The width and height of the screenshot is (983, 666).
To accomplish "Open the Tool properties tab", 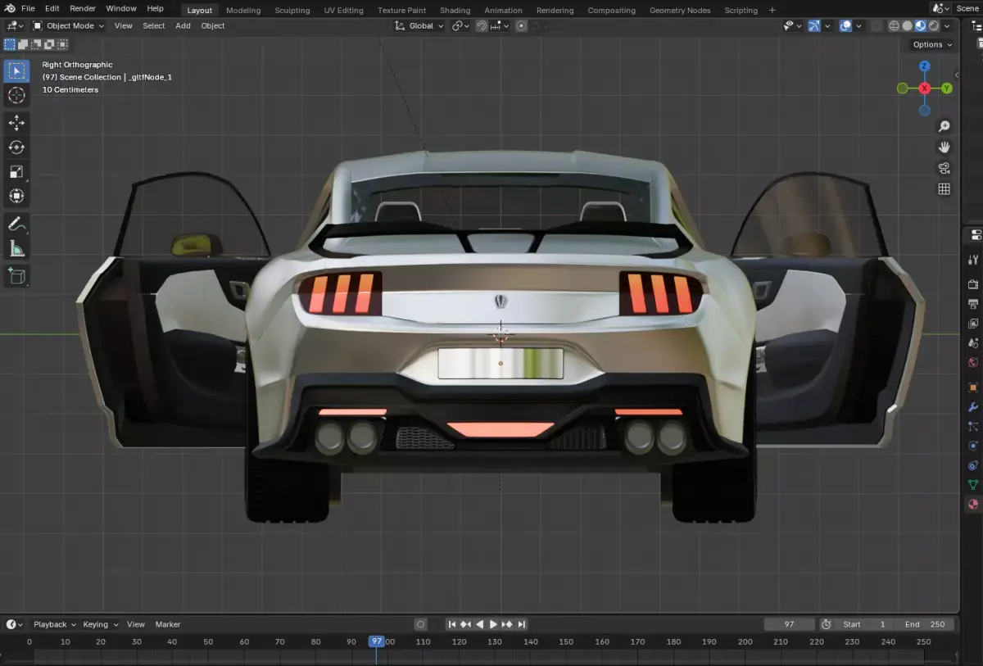I will pos(973,260).
